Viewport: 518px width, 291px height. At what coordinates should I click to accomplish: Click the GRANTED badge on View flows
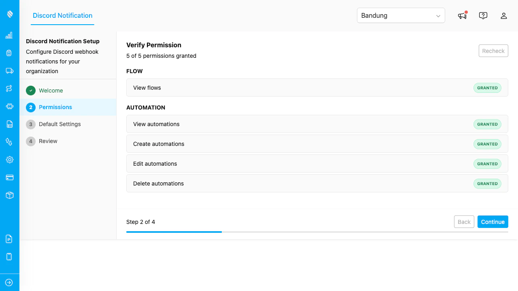point(487,88)
